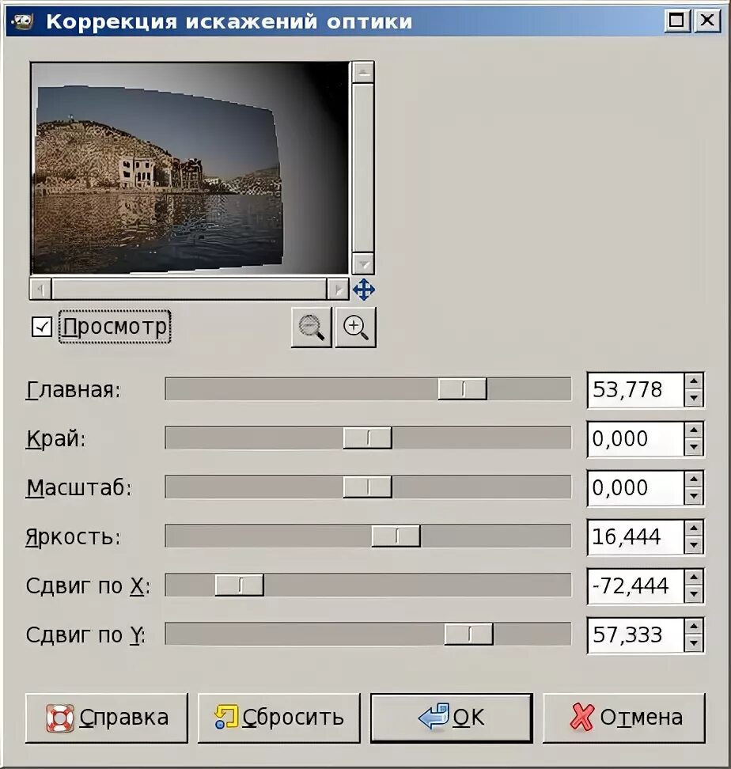Screen dimensions: 731x769
Task: Click the Главная value field 53,778
Action: (635, 390)
